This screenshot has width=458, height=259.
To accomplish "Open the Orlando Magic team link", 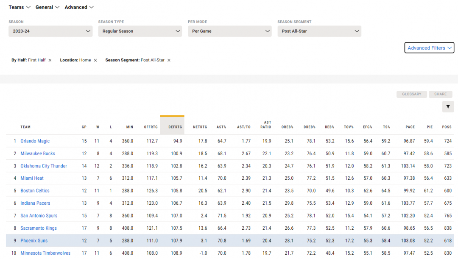I will (35, 141).
